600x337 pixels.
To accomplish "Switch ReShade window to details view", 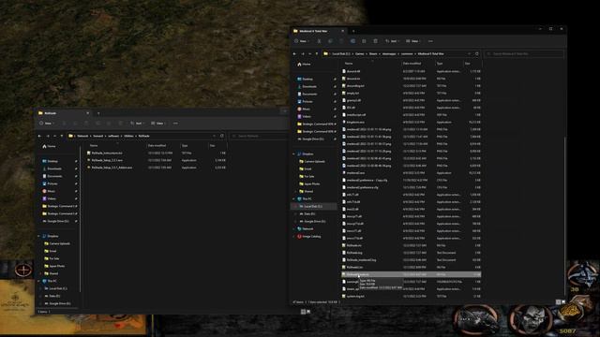I will (303, 312).
